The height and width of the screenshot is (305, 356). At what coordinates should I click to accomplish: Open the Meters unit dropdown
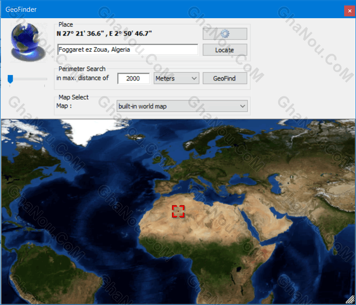point(176,78)
